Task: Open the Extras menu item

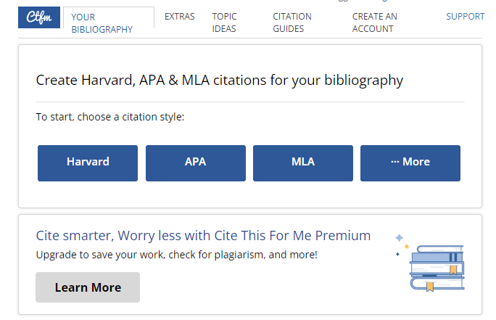Action: point(179,17)
